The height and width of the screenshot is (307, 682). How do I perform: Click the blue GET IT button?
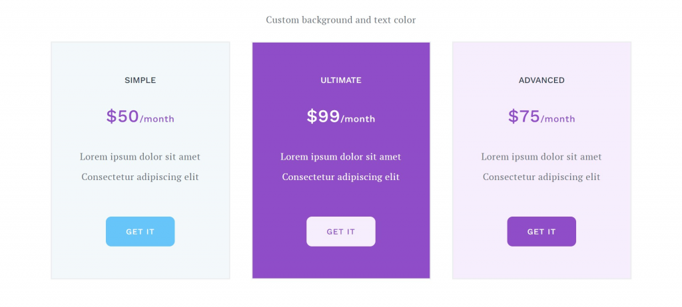click(x=140, y=231)
